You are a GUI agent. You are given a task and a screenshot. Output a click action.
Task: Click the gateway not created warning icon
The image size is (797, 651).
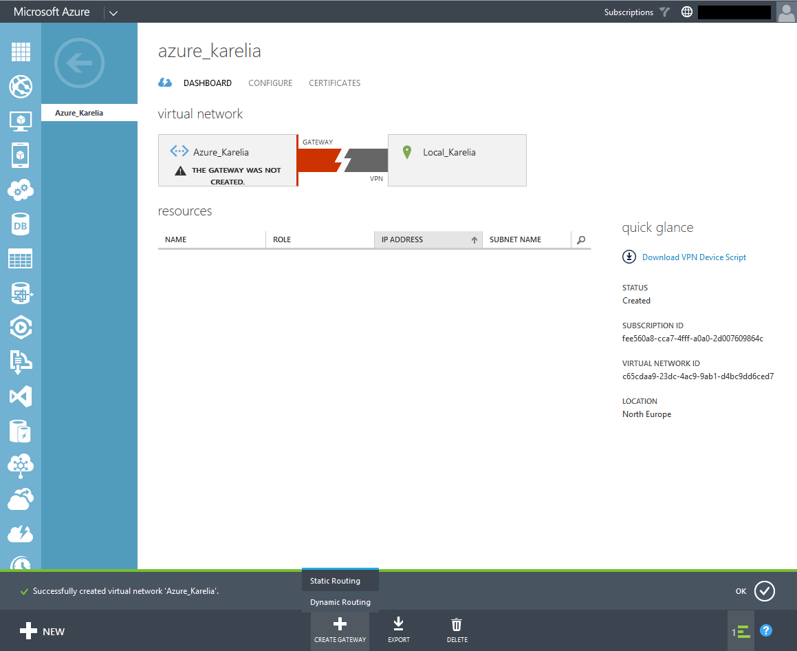[180, 171]
